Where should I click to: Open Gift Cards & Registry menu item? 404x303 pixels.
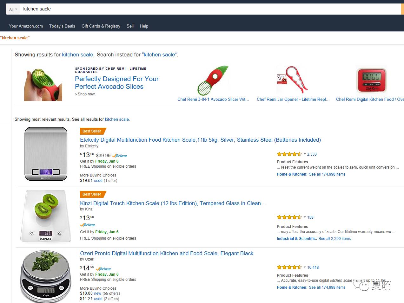tap(101, 26)
